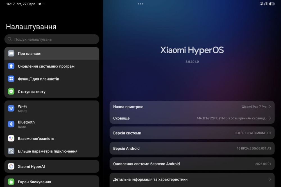Tap the muted bell status bar icon

[x=262, y=4]
